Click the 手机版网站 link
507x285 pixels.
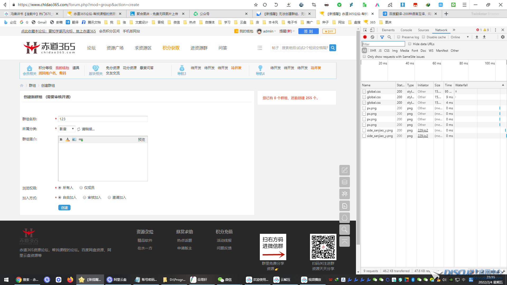(x=131, y=31)
